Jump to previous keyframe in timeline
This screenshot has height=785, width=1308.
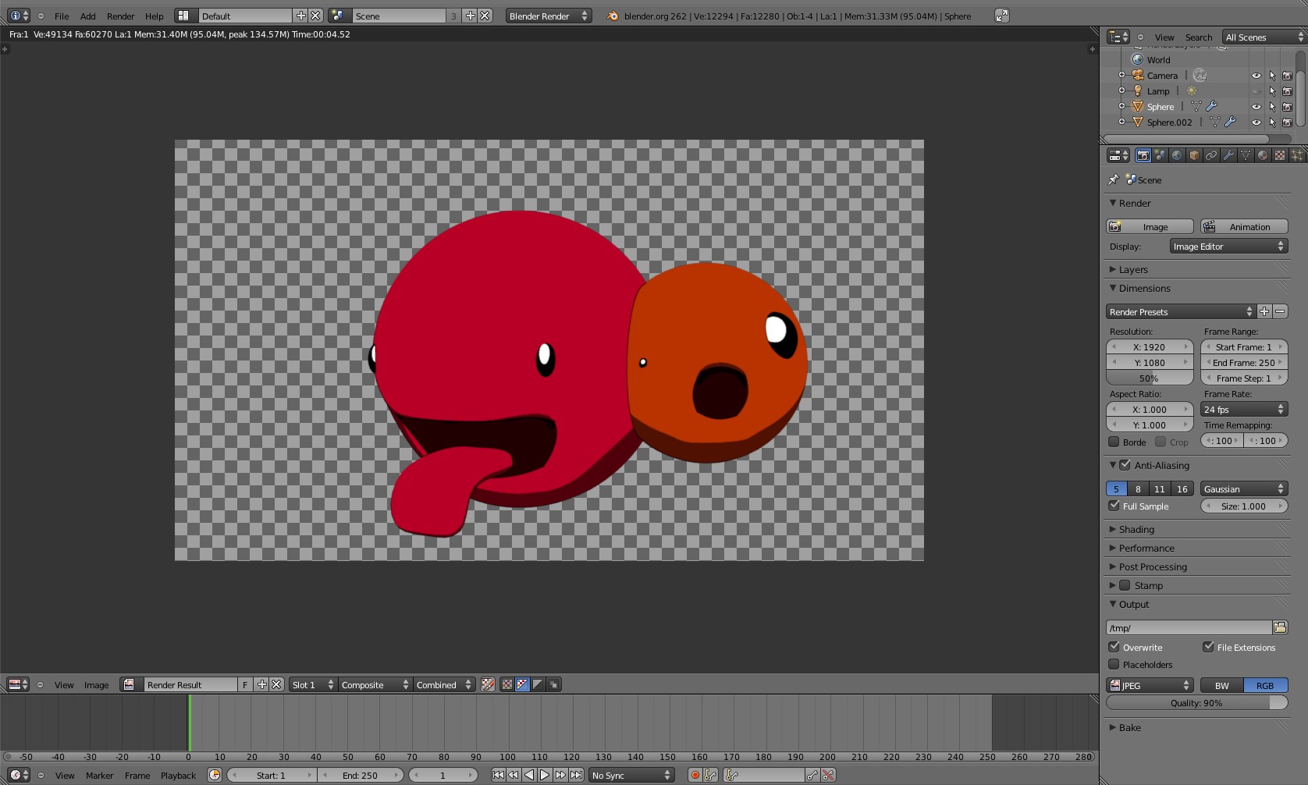pyautogui.click(x=514, y=775)
